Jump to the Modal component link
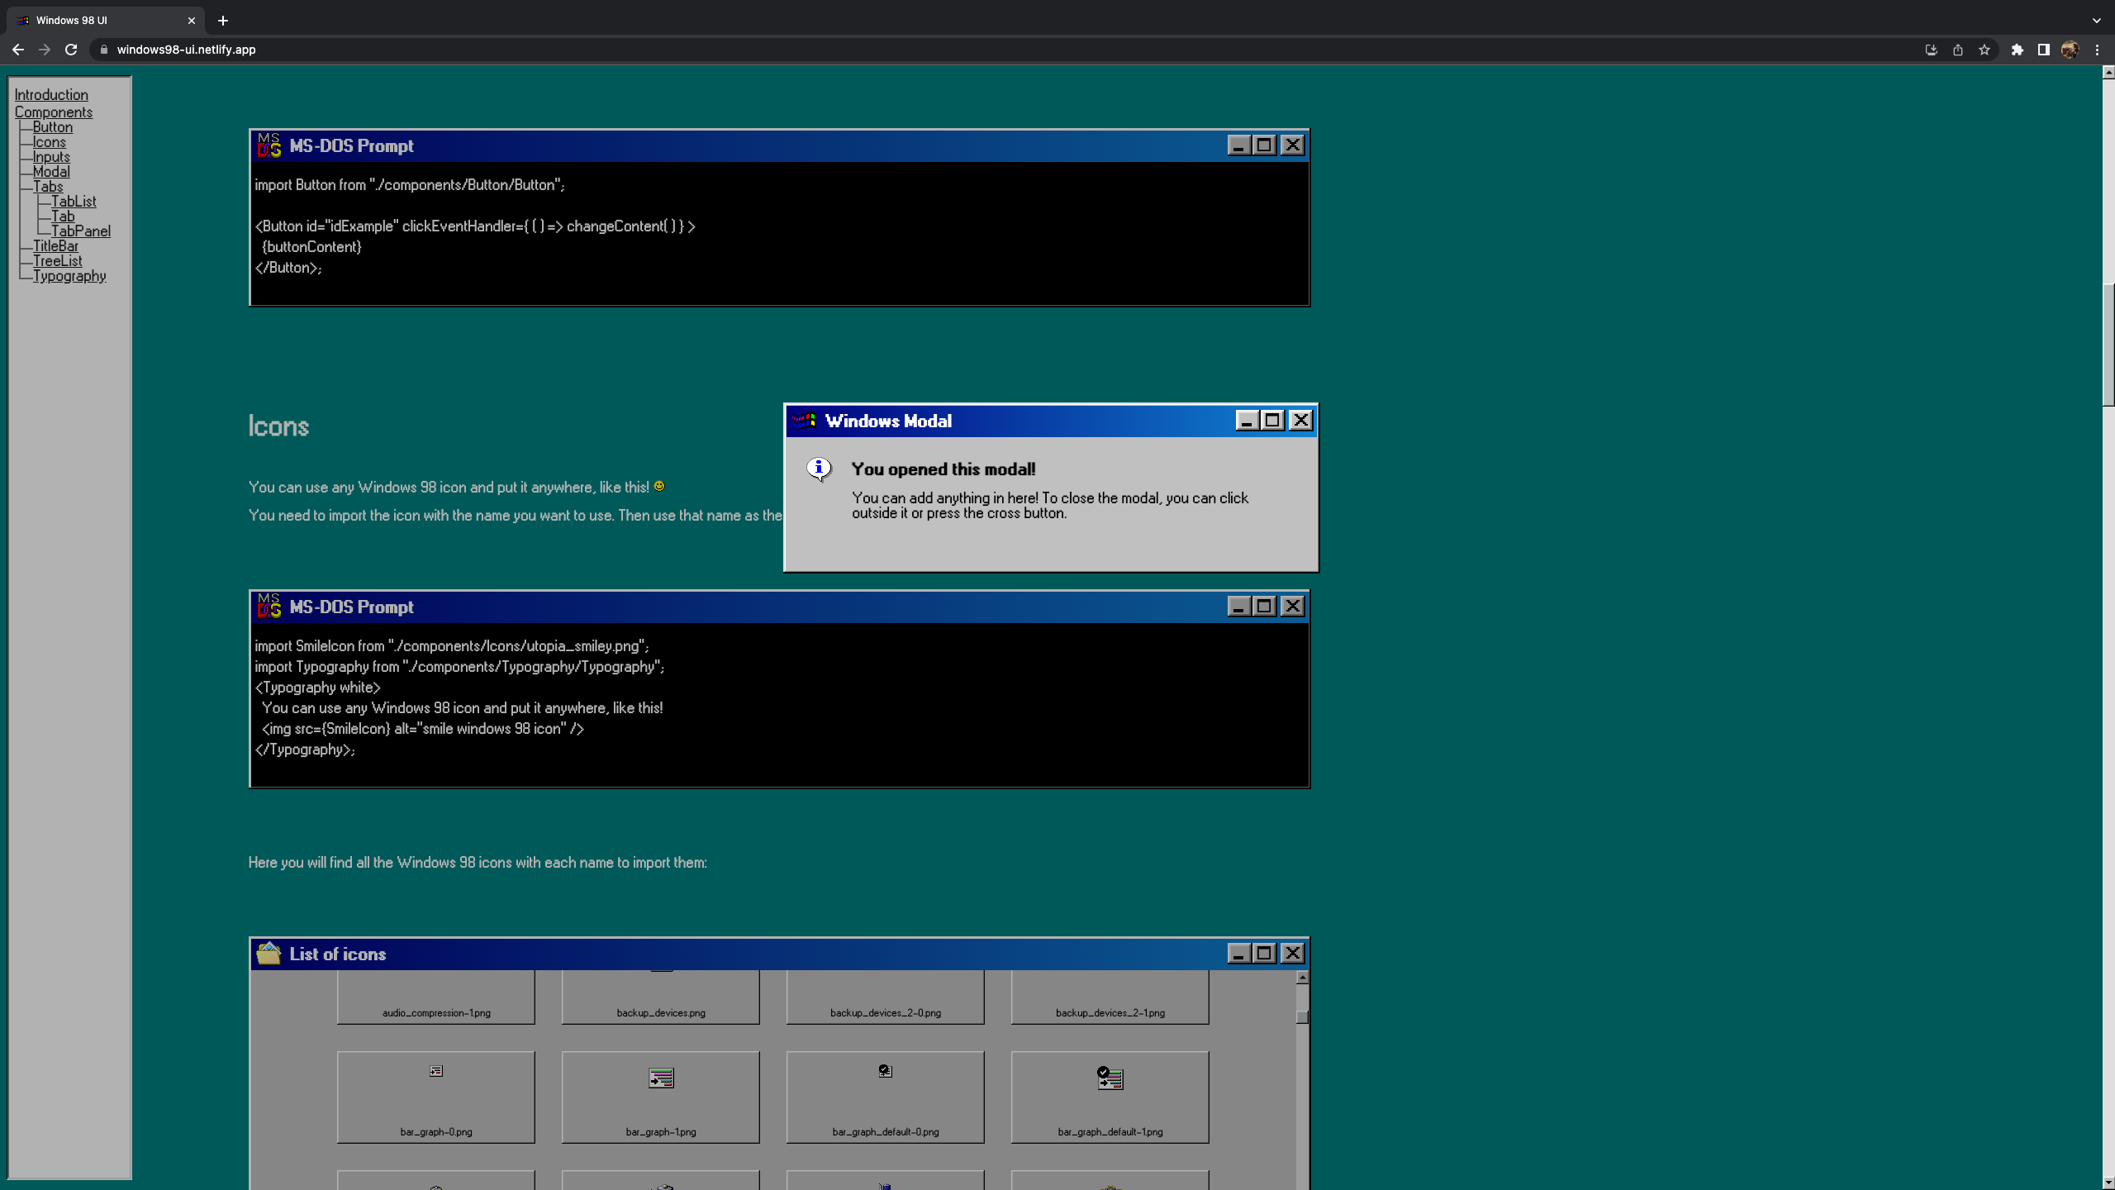2115x1190 pixels. (x=51, y=172)
